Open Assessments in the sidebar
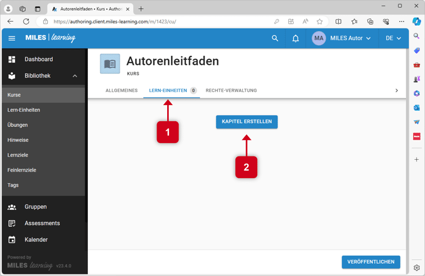The width and height of the screenshot is (425, 276). click(42, 223)
